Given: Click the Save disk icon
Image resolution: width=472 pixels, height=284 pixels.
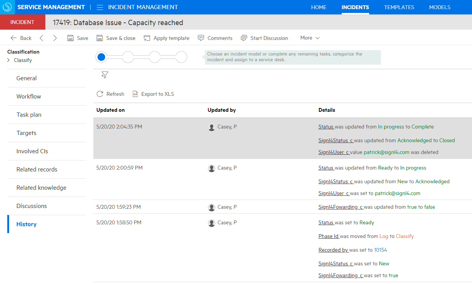Looking at the screenshot, I should pos(70,38).
